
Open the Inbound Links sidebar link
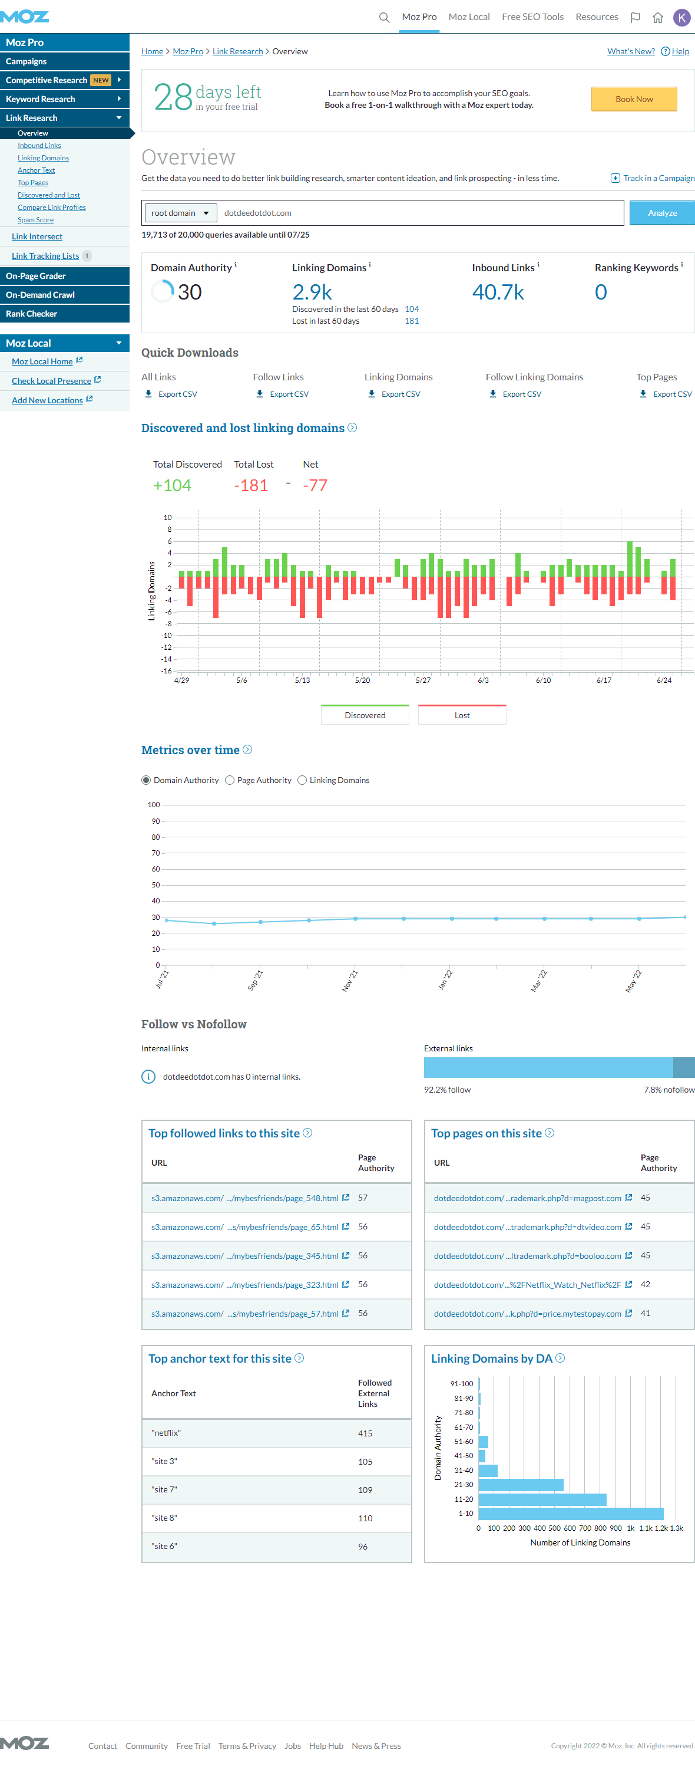[39, 146]
